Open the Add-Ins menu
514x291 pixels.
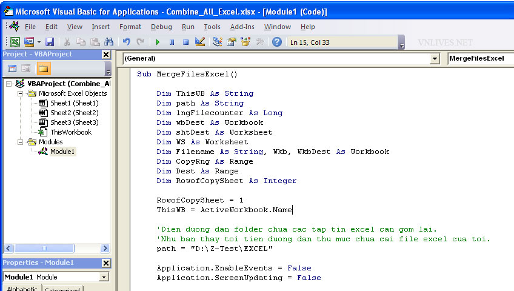point(242,27)
